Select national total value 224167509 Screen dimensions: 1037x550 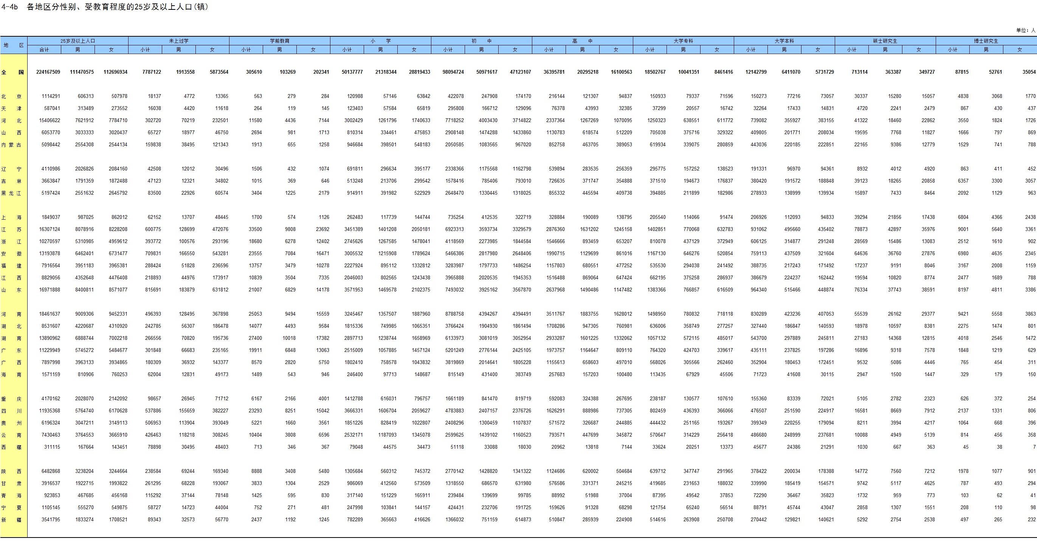coord(48,72)
